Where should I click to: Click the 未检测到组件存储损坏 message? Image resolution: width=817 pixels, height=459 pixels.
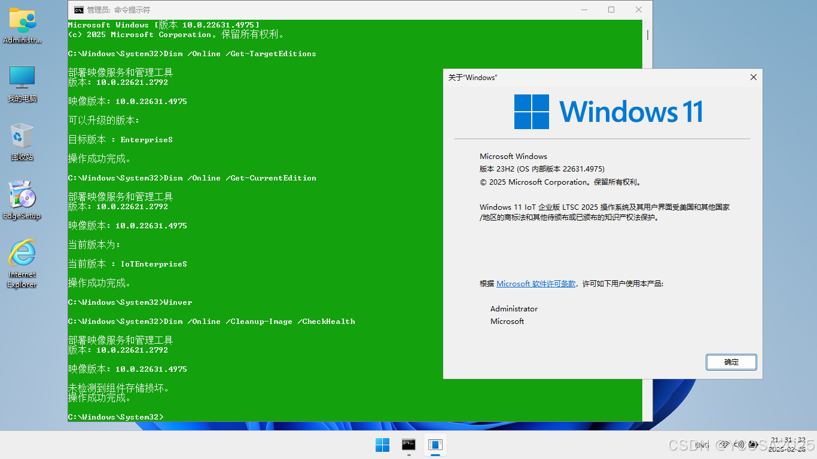click(x=119, y=388)
